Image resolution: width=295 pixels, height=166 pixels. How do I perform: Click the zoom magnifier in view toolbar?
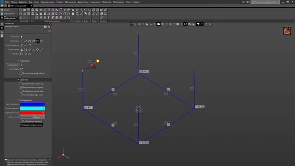coord(139,24)
